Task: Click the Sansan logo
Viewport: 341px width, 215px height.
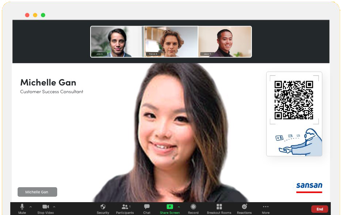Action: pos(309,187)
